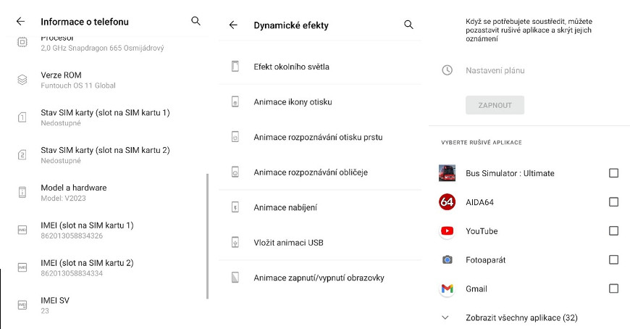Open Animace nabíjení option
The height and width of the screenshot is (329, 630).
[320, 207]
